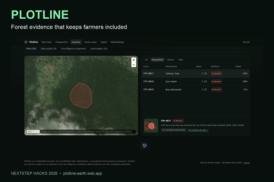Open the Start here nav item

point(47,42)
